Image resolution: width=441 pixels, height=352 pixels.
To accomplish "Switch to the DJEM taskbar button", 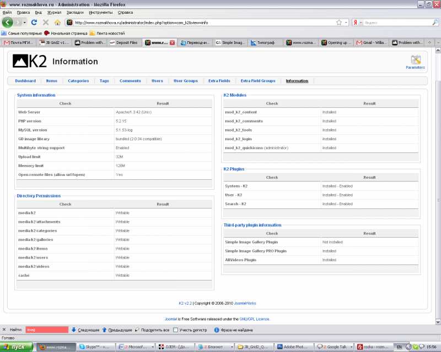I will click(x=175, y=347).
